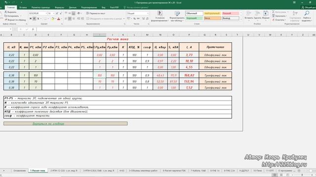Click Cut (Вырезать) in the clipboard group
The width and height of the screenshot is (316, 177).
coord(10,12)
